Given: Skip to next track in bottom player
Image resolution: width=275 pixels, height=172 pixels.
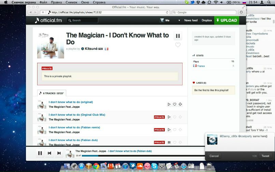Looking at the screenshot, I should point(59,153).
